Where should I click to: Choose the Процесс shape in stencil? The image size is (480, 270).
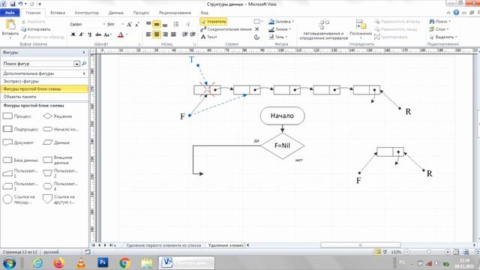tap(17, 116)
